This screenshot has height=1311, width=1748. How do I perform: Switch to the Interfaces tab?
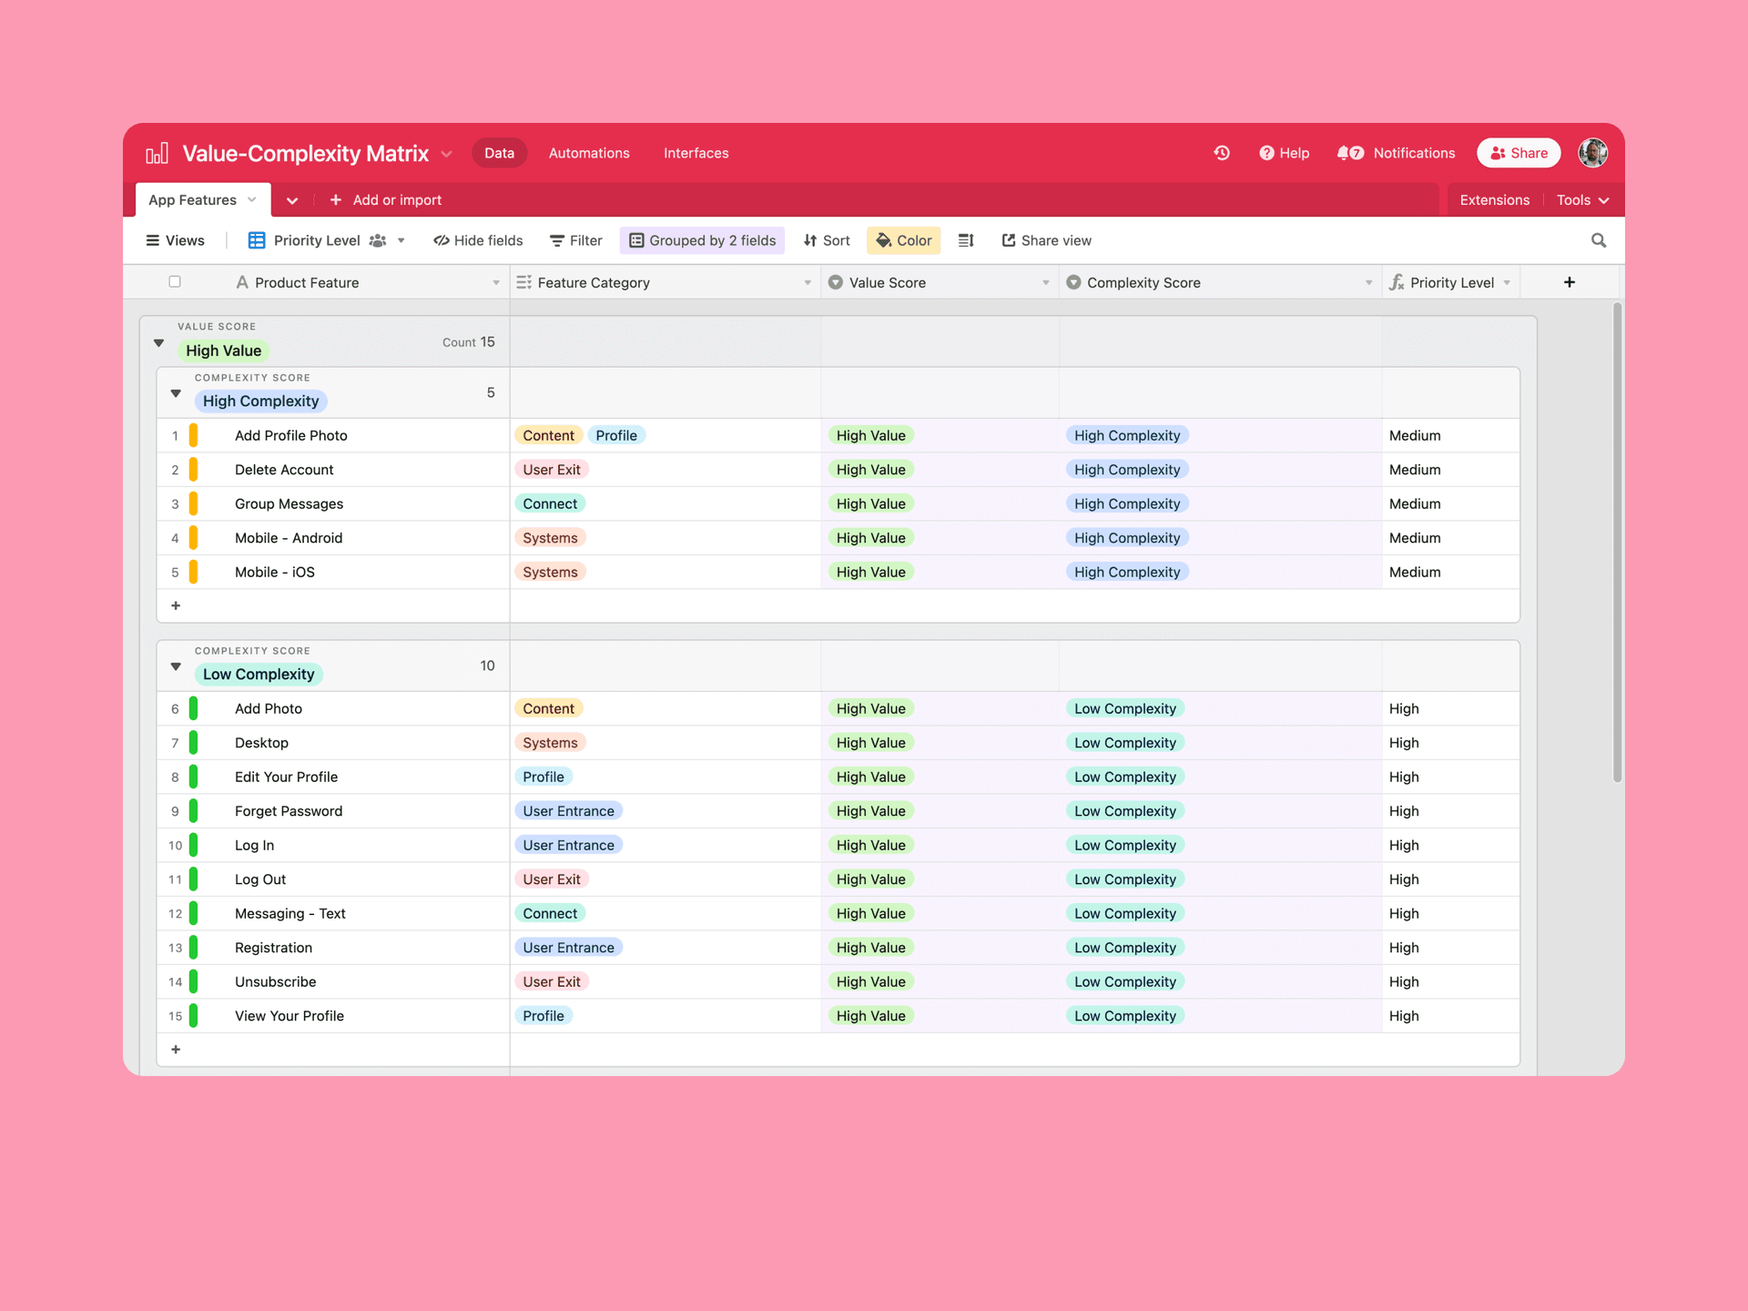tap(696, 153)
